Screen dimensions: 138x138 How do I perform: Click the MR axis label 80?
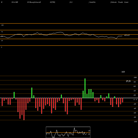pos(135,82)
